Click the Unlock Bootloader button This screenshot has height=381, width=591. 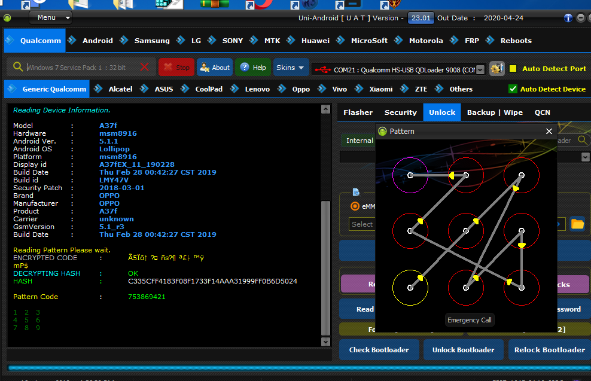[x=463, y=350]
